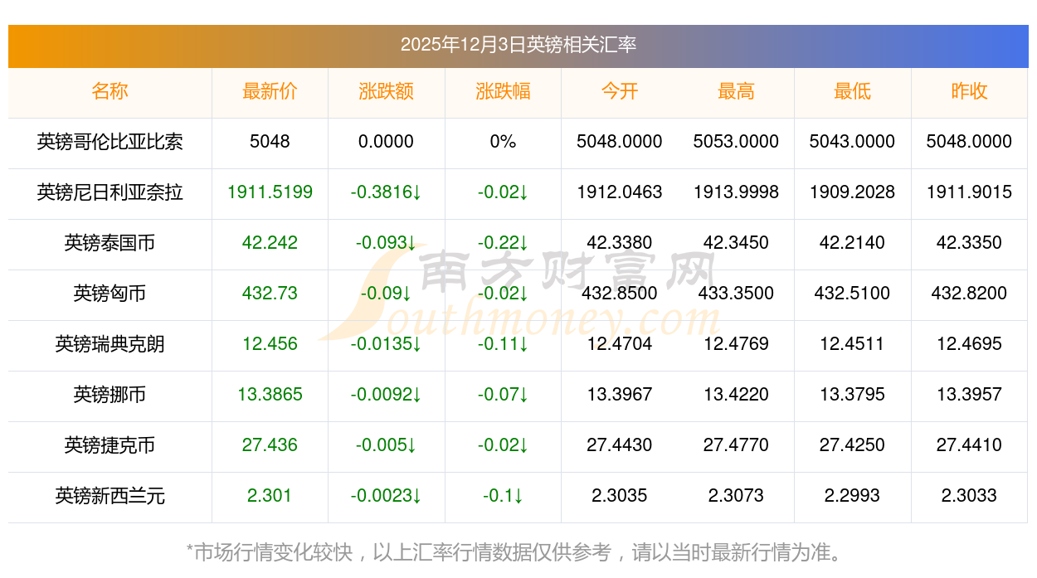Click low value 42.2140
This screenshot has width=1037, height=578.
(853, 243)
